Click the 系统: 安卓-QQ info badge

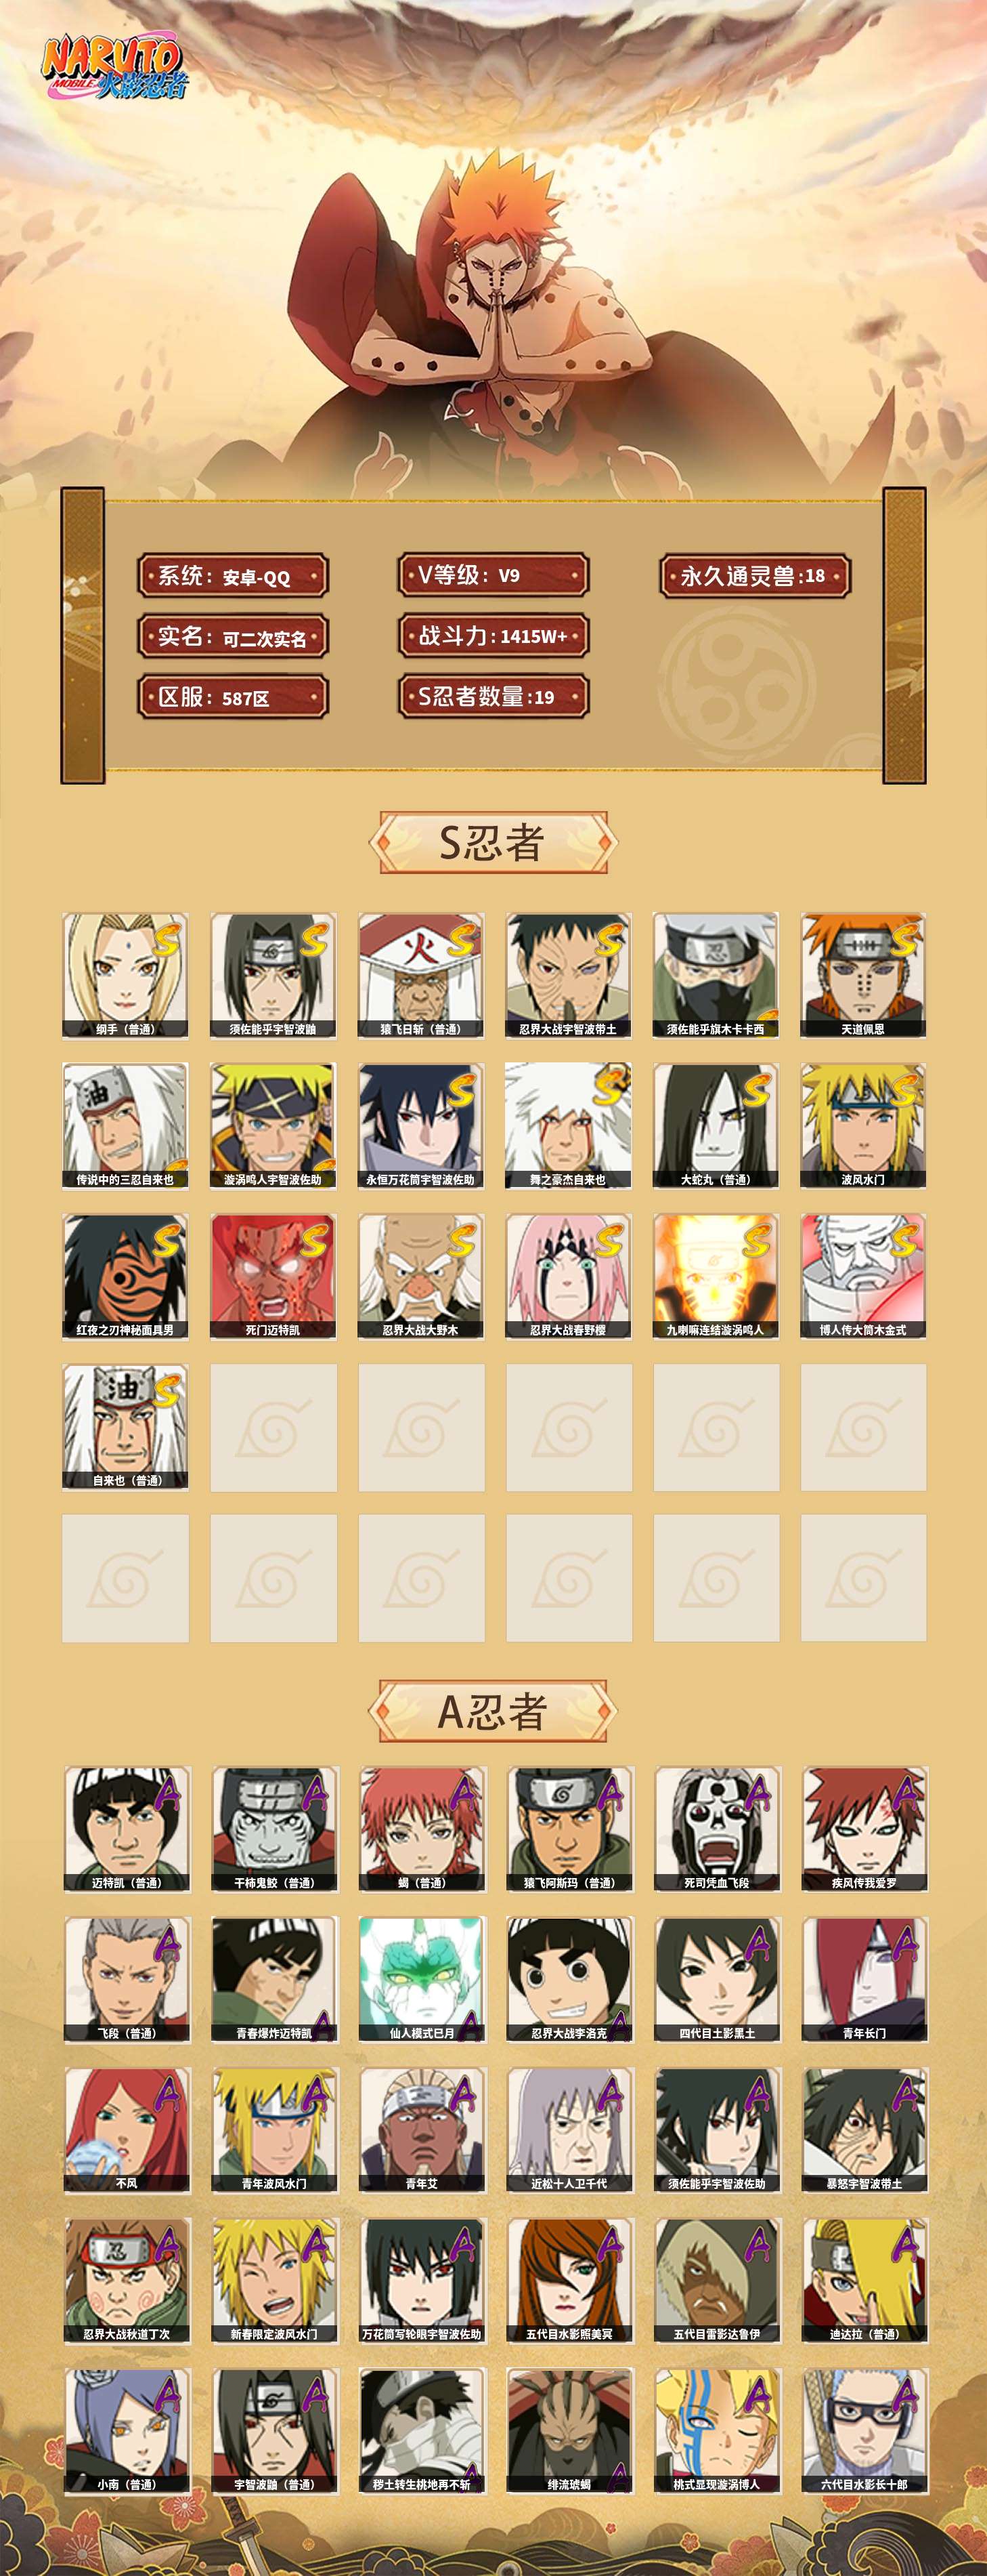pyautogui.click(x=233, y=576)
